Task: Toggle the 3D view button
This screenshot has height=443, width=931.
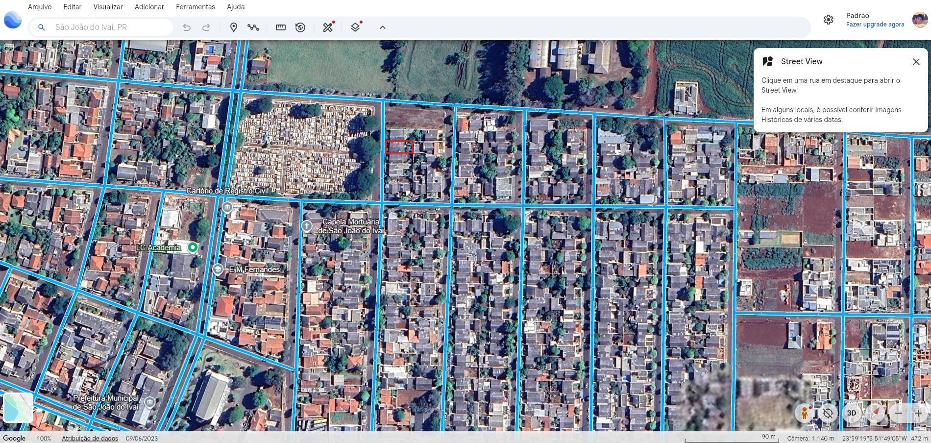Action: point(852,413)
